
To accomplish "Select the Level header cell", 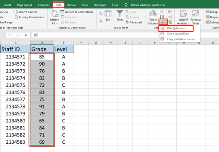I will click(64, 49).
